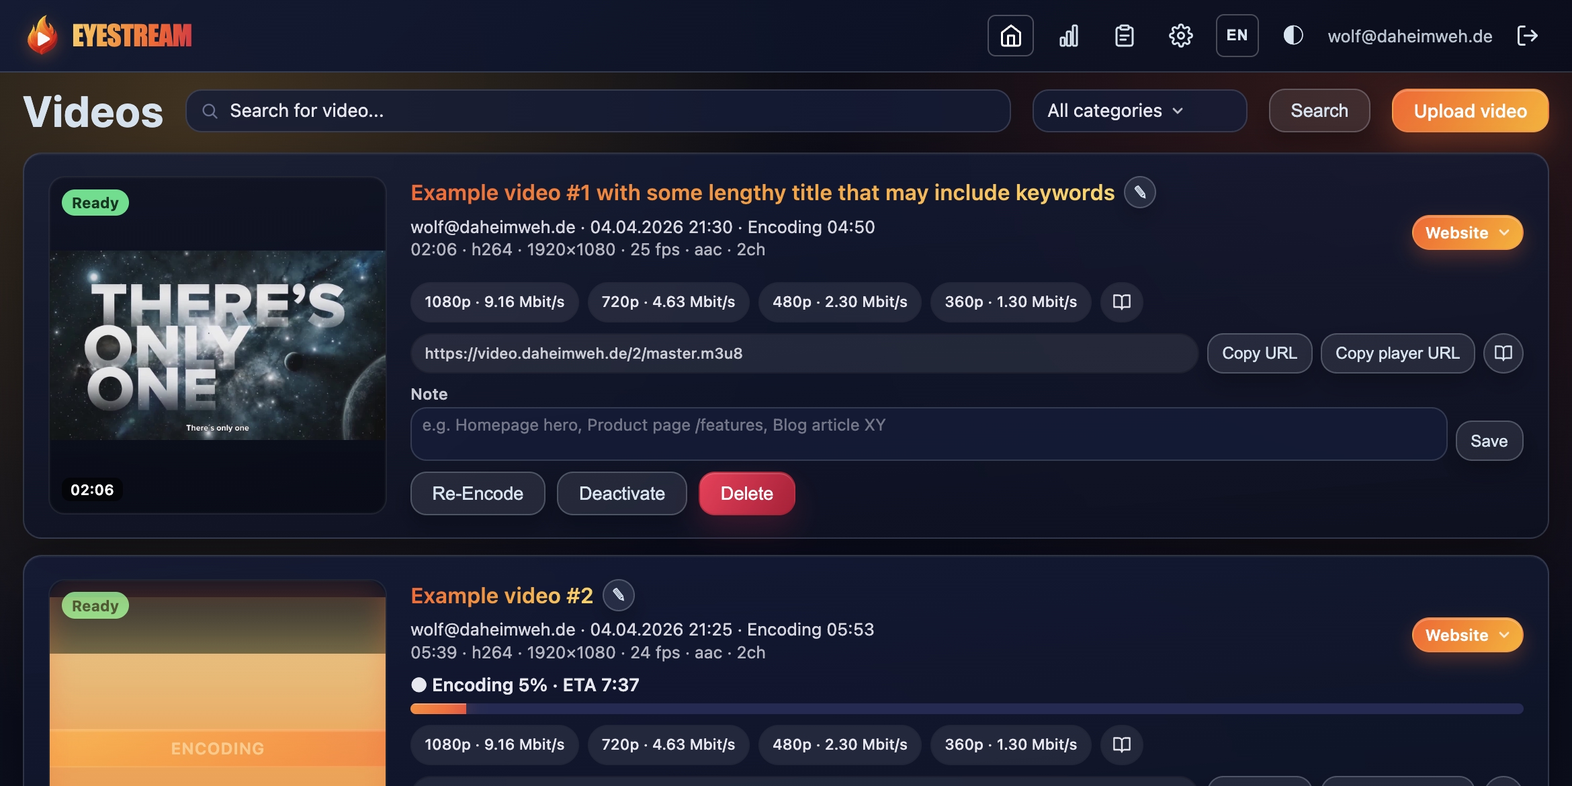Viewport: 1572px width, 786px height.
Task: Expand the Website dropdown for Example video #1
Action: pyautogui.click(x=1467, y=232)
